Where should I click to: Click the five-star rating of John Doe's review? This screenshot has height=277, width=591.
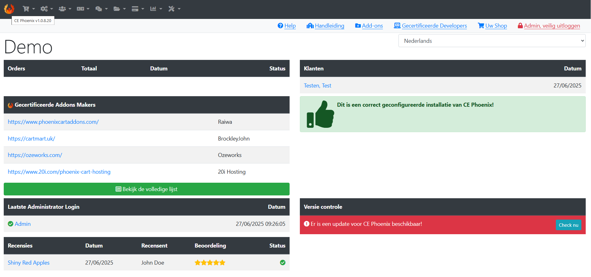pos(210,263)
